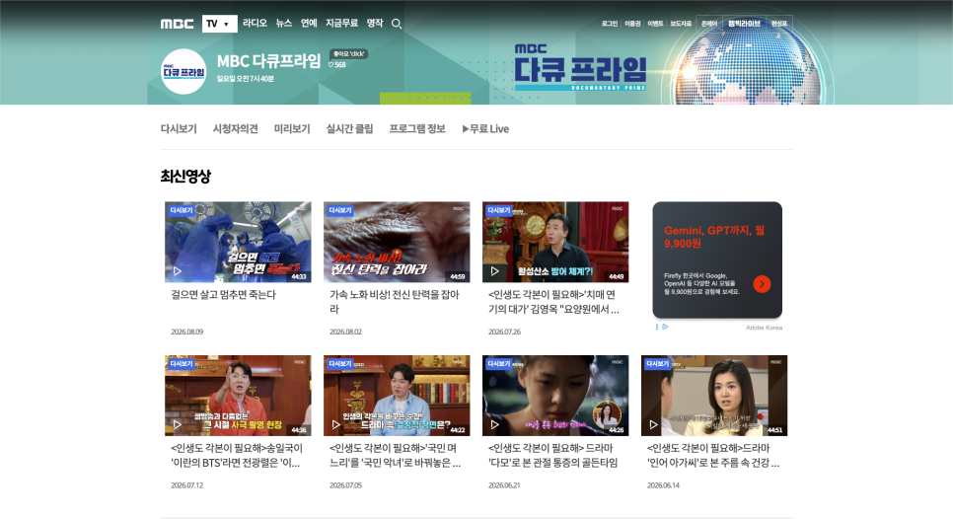Click title '다모'로 본 관절 통증의 골든타임
Screen dimensions: 953x519
click(553, 455)
